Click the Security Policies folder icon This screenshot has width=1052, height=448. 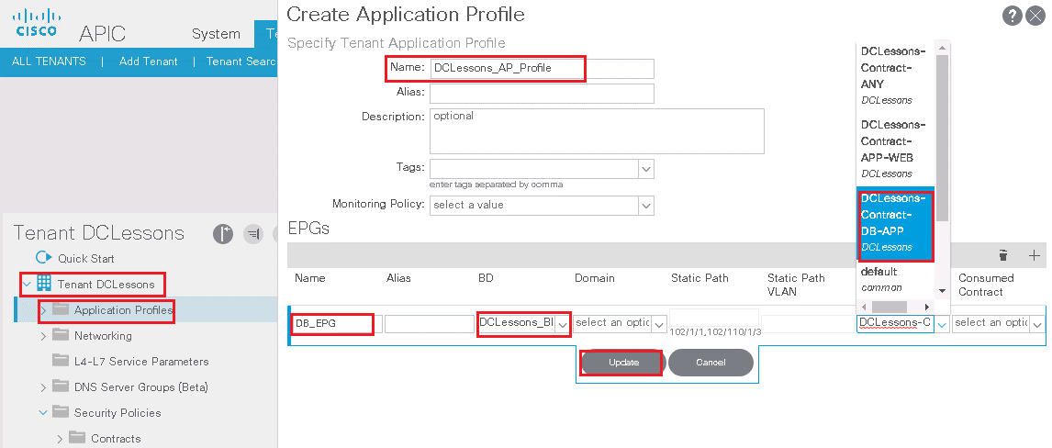[x=62, y=412]
